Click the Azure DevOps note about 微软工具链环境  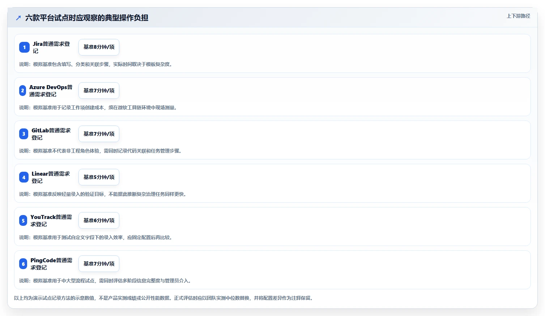click(x=99, y=107)
